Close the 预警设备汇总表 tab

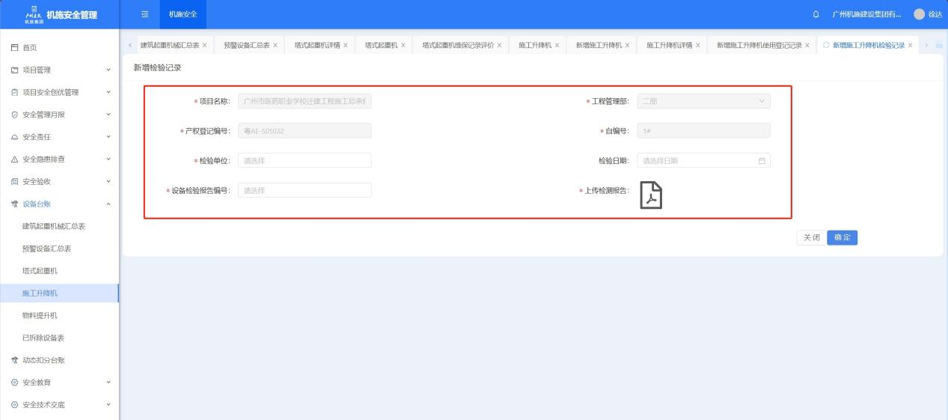(x=275, y=46)
